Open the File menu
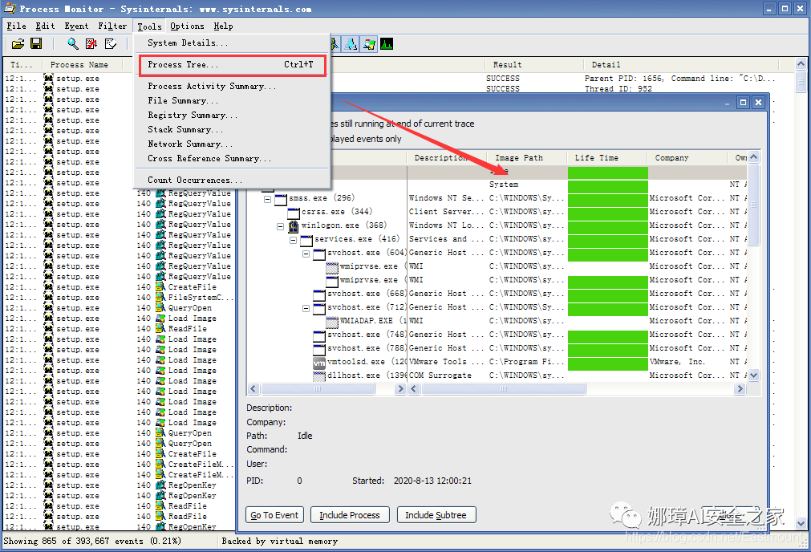 point(17,26)
